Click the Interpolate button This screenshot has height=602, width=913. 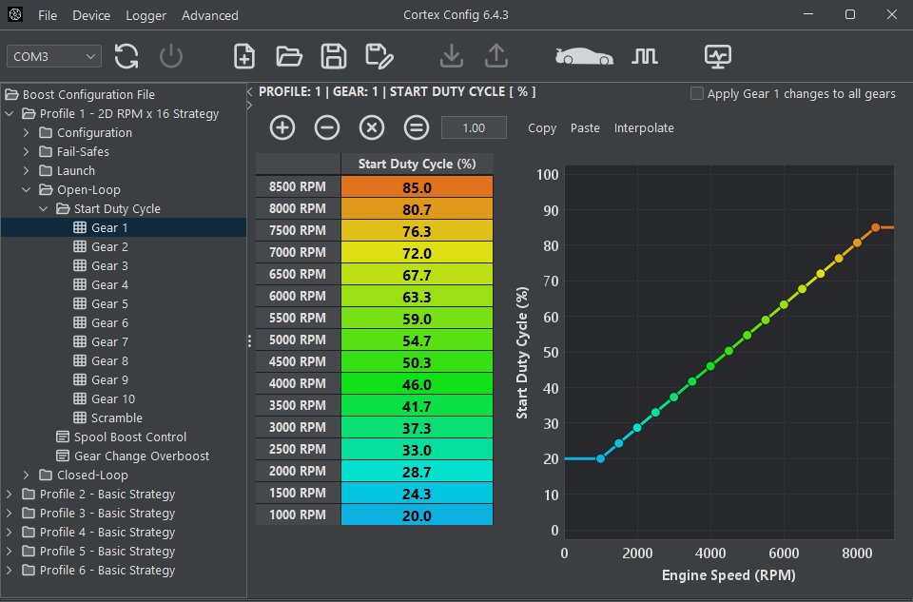click(644, 128)
